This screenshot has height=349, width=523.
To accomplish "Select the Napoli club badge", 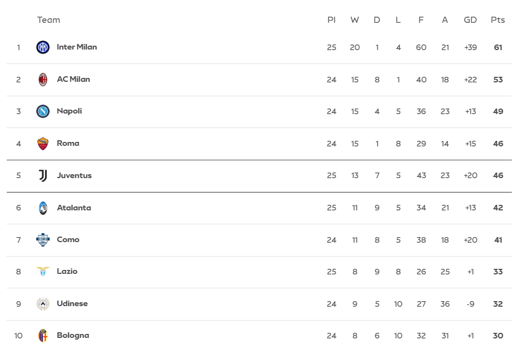I will pyautogui.click(x=43, y=111).
